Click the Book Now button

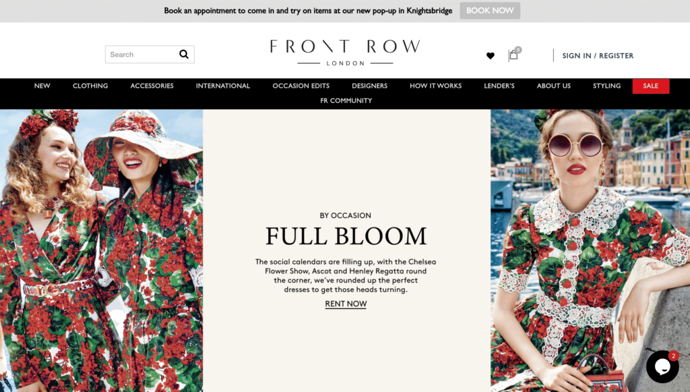pyautogui.click(x=490, y=11)
